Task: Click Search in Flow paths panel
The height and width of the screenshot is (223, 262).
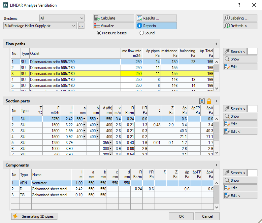Action: [x=235, y=52]
